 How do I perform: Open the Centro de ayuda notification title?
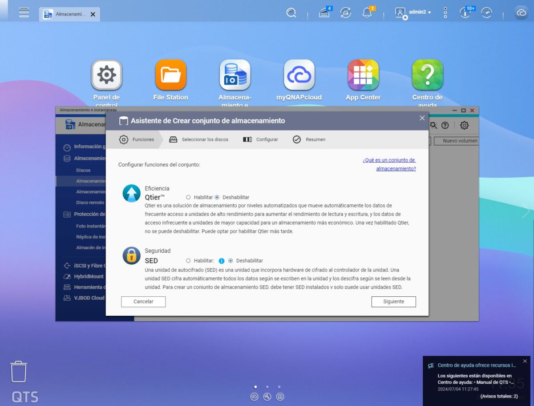(x=477, y=366)
